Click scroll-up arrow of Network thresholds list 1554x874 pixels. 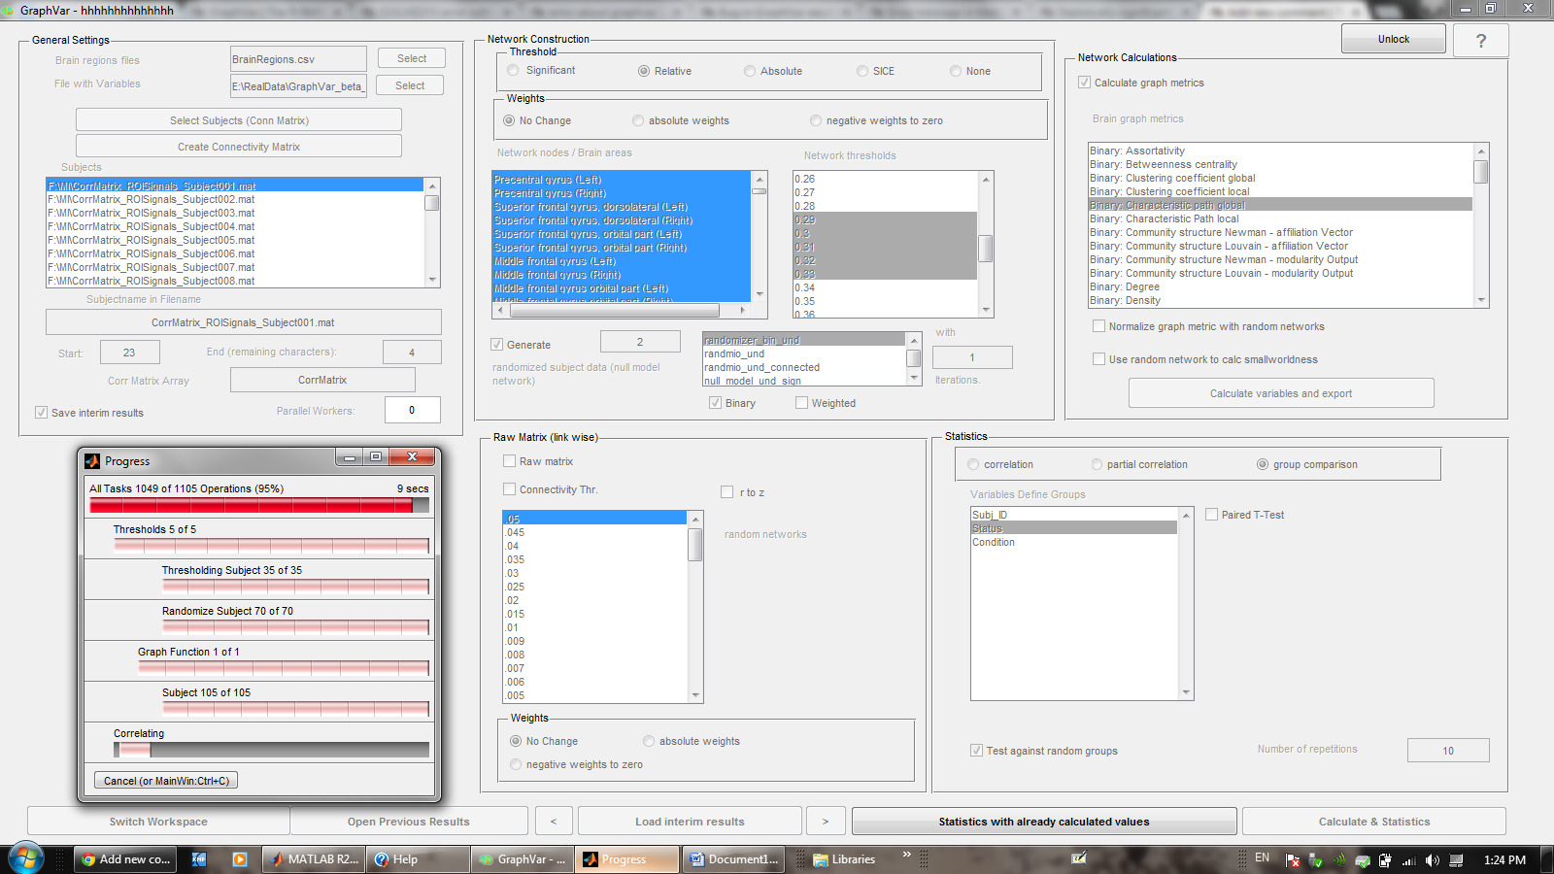tap(986, 179)
